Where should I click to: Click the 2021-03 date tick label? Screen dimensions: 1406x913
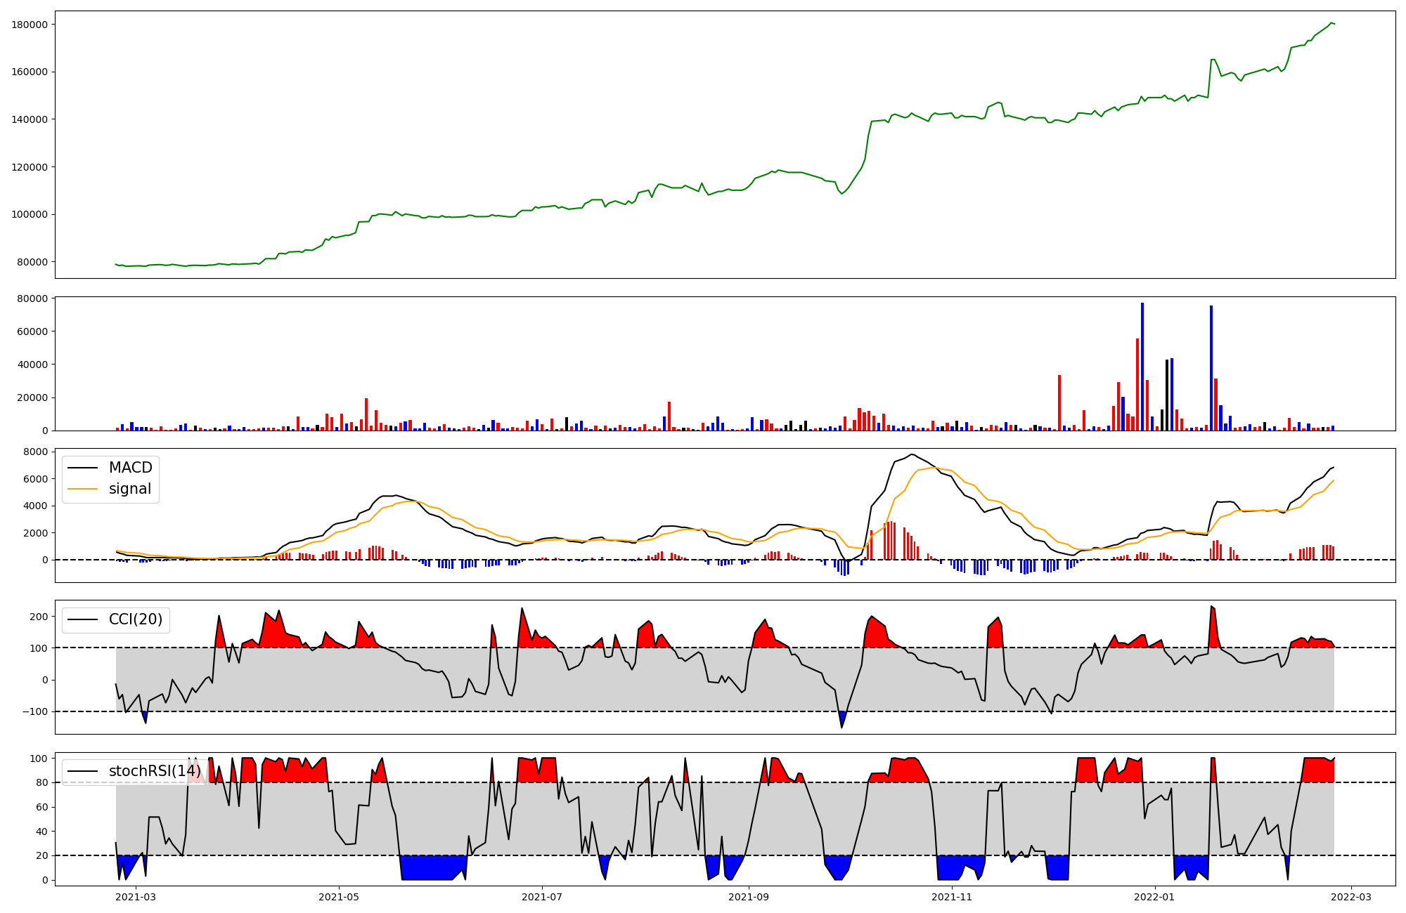(135, 896)
